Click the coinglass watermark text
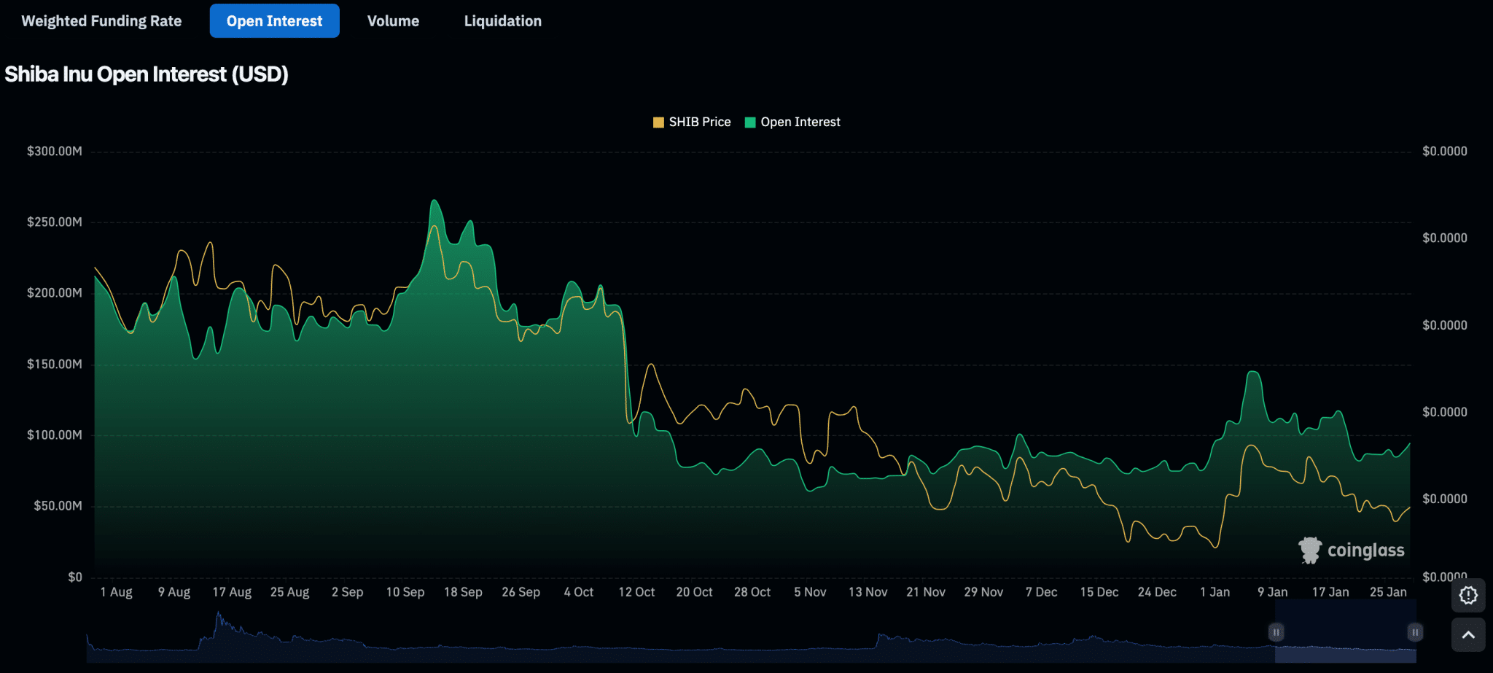 (x=1365, y=551)
